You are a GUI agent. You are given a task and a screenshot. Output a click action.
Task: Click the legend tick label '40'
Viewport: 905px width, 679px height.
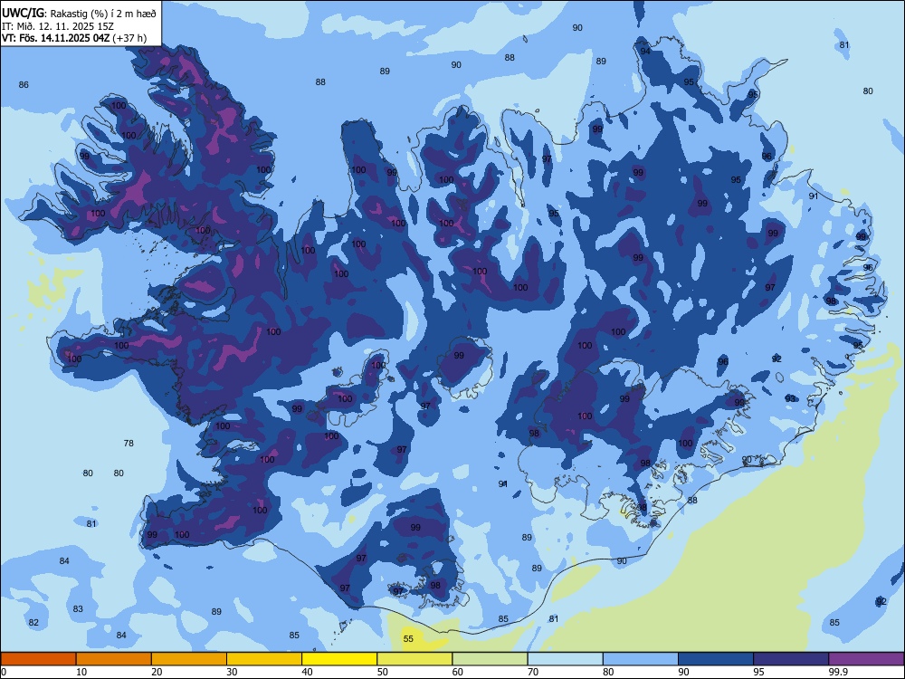point(307,672)
